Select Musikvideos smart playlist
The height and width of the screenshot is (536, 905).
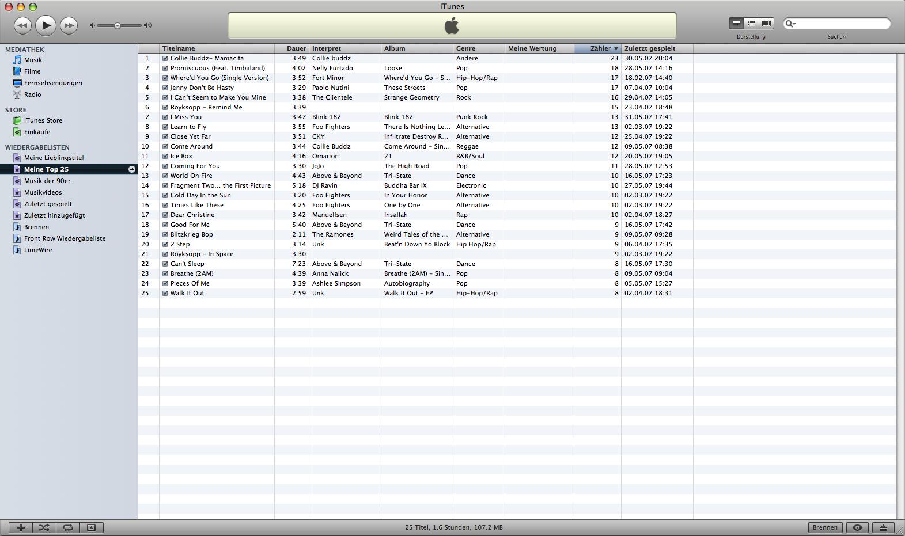(43, 192)
